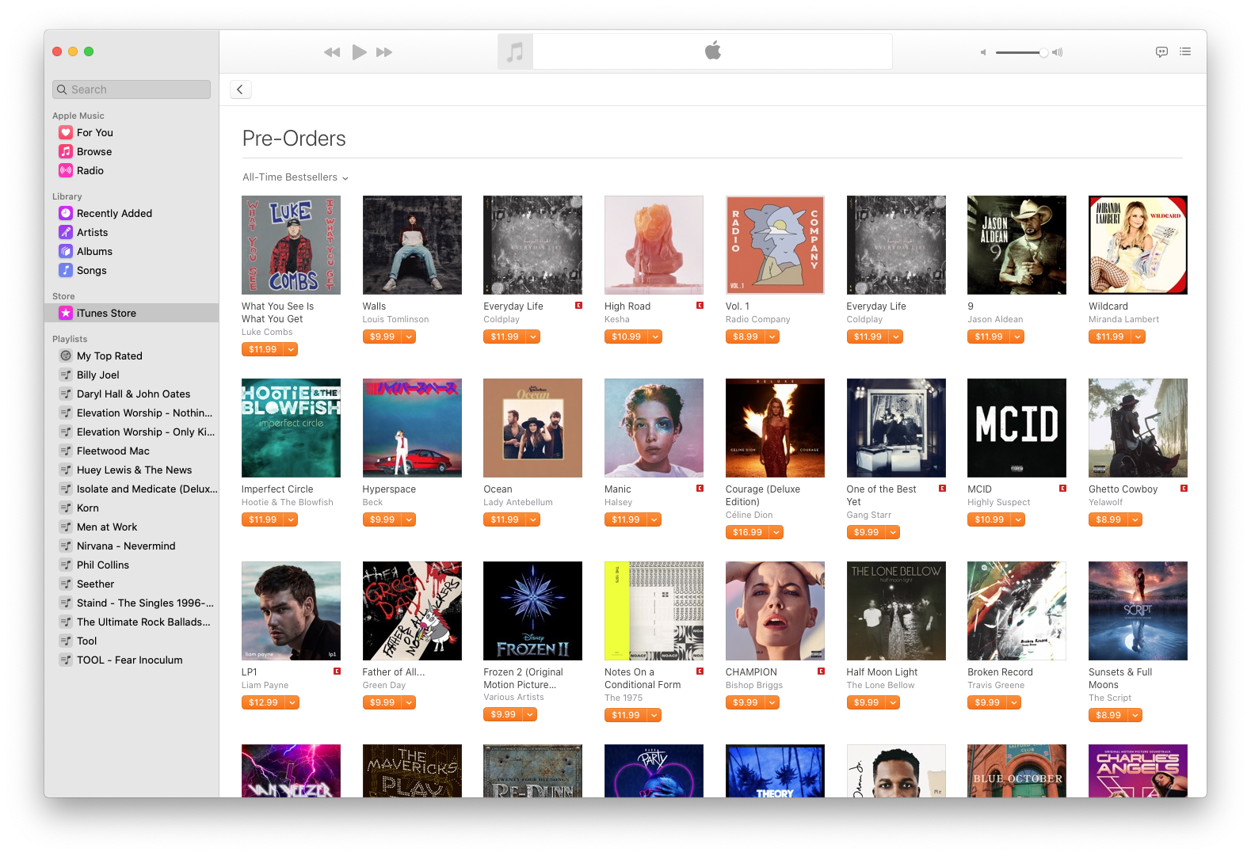Open the Frozen II album cover
The width and height of the screenshot is (1251, 856).
532,611
